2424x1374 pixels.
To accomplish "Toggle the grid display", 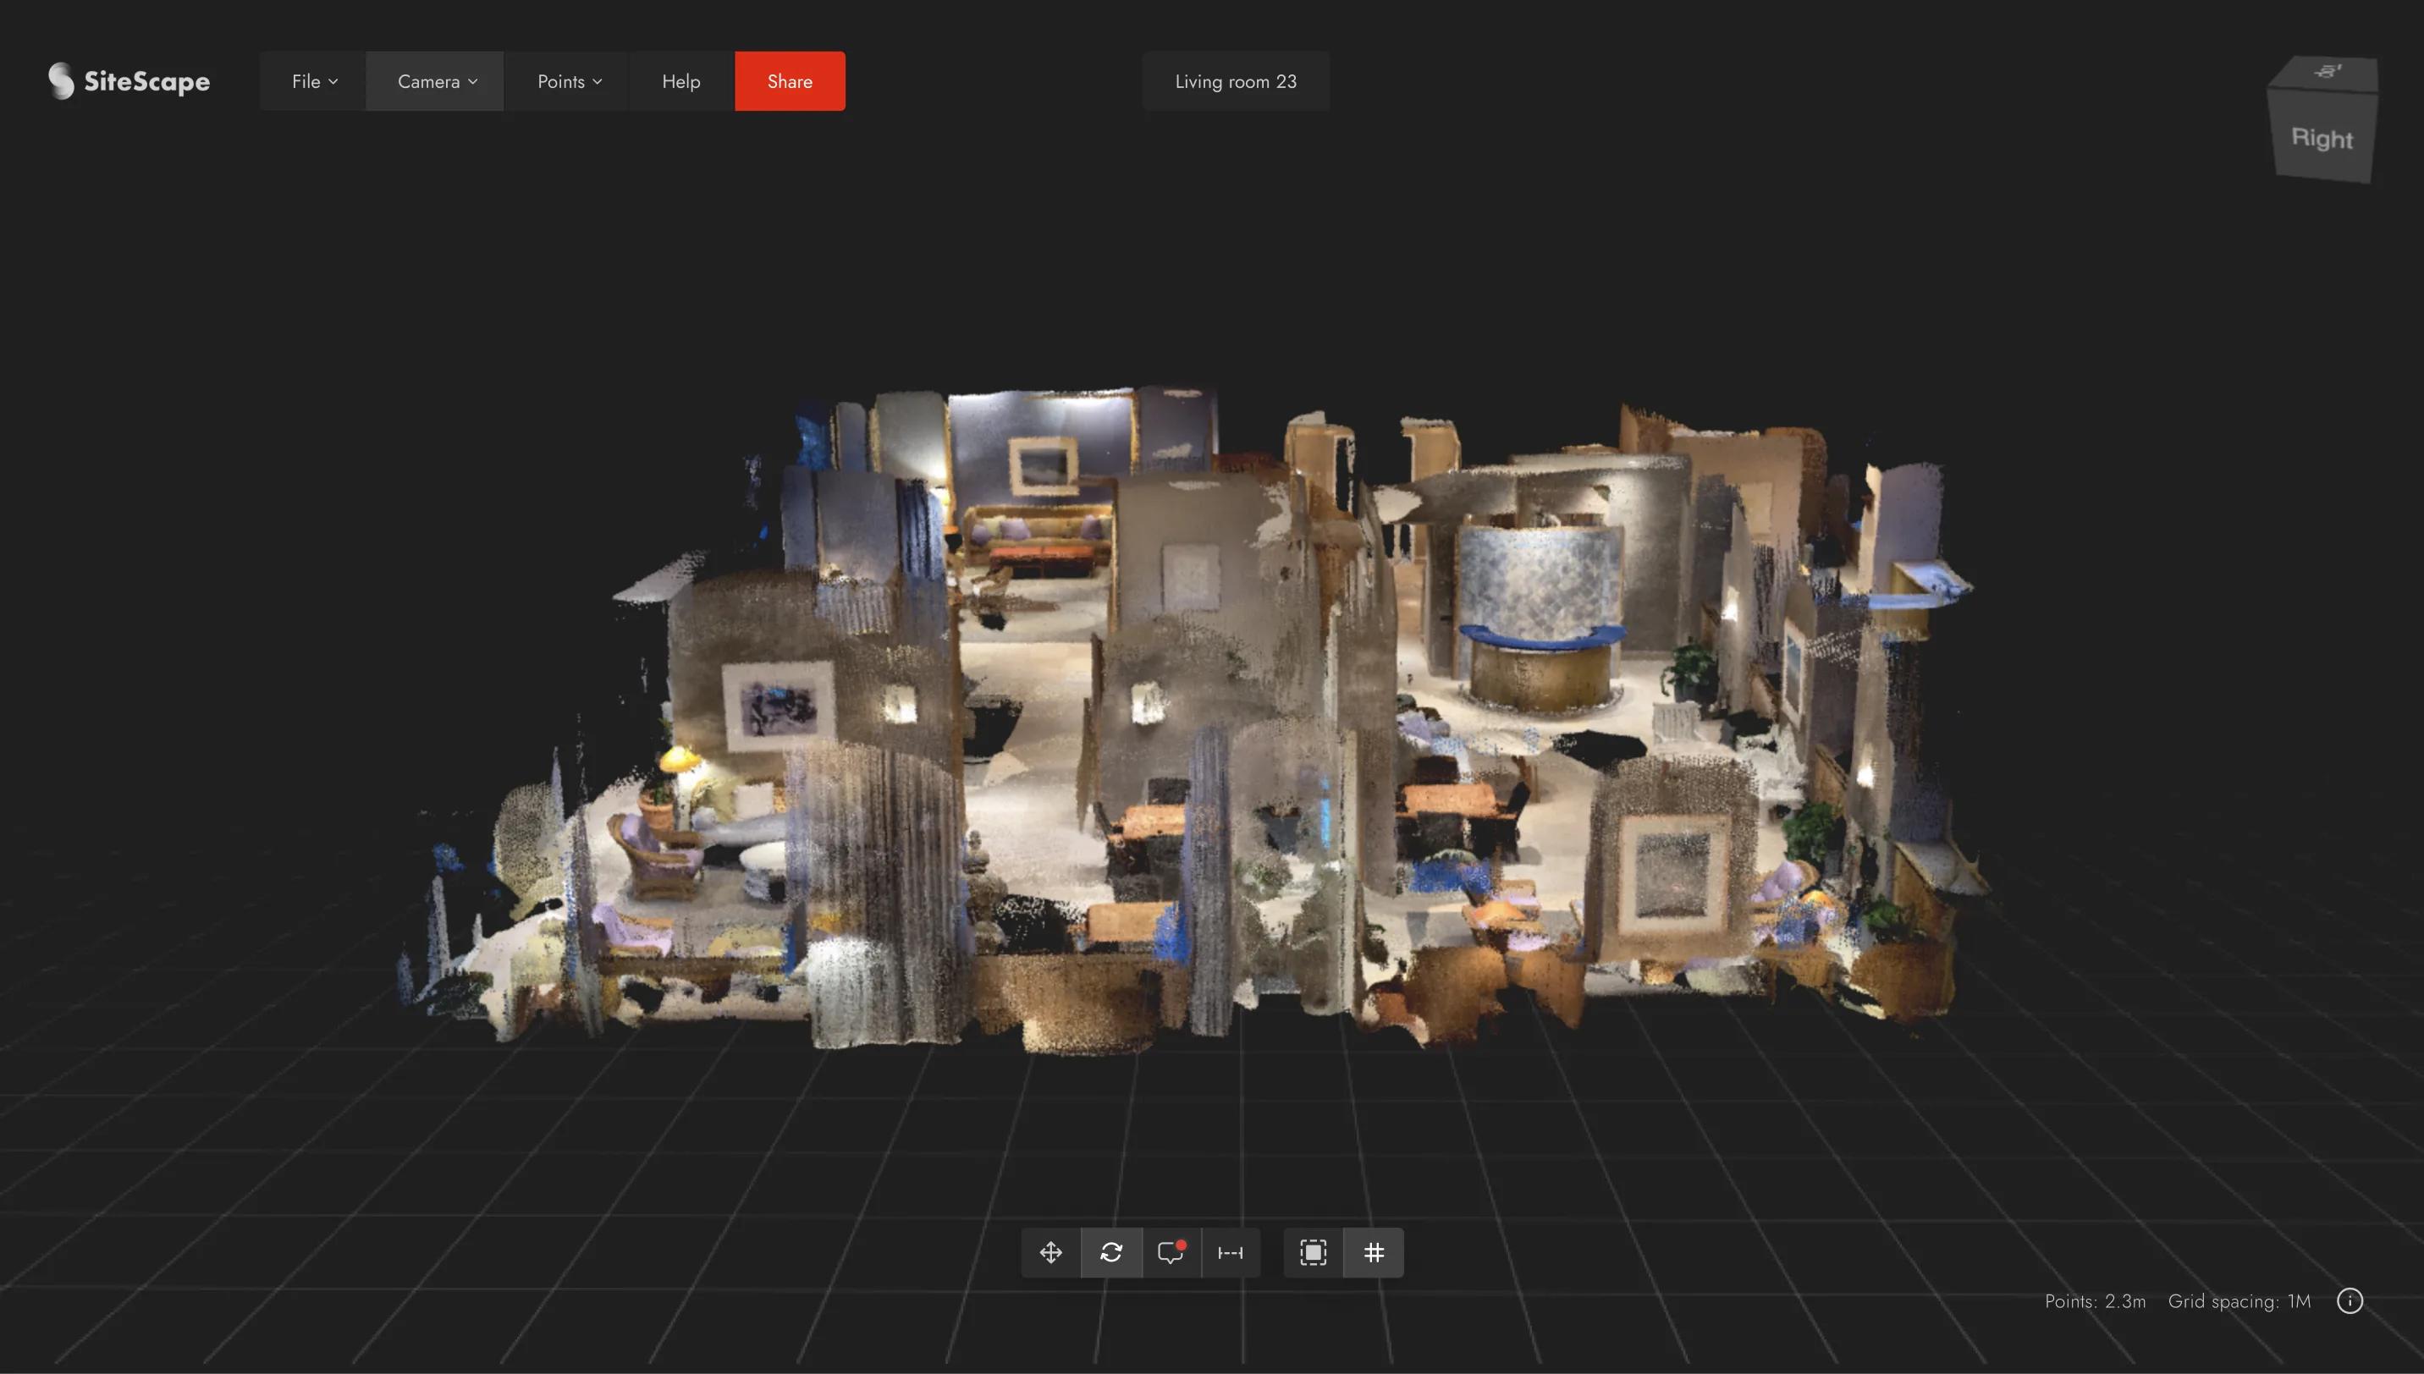I will 1374,1252.
